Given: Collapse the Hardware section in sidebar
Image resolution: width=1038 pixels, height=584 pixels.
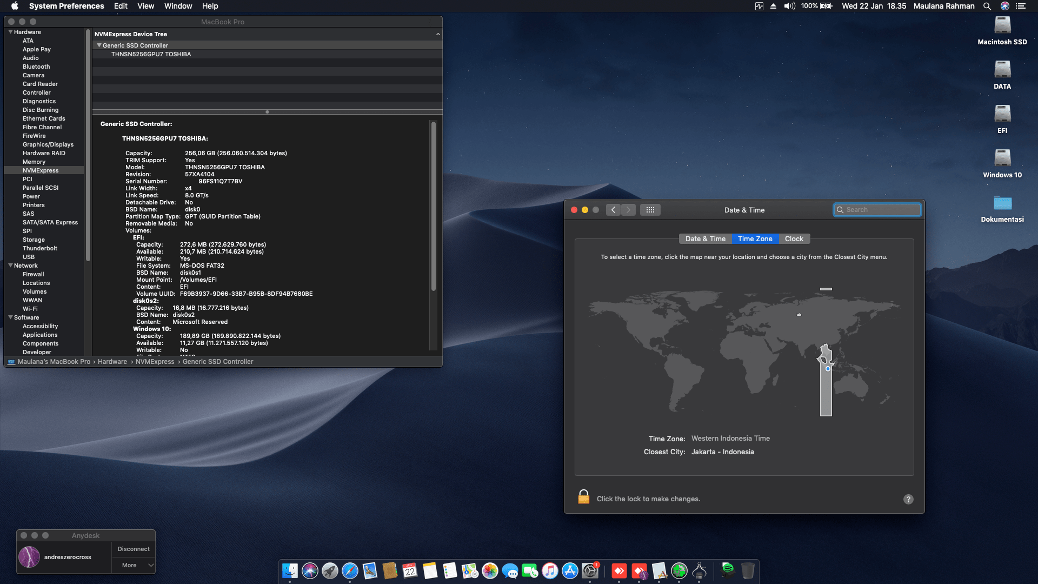Looking at the screenshot, I should click(10, 32).
